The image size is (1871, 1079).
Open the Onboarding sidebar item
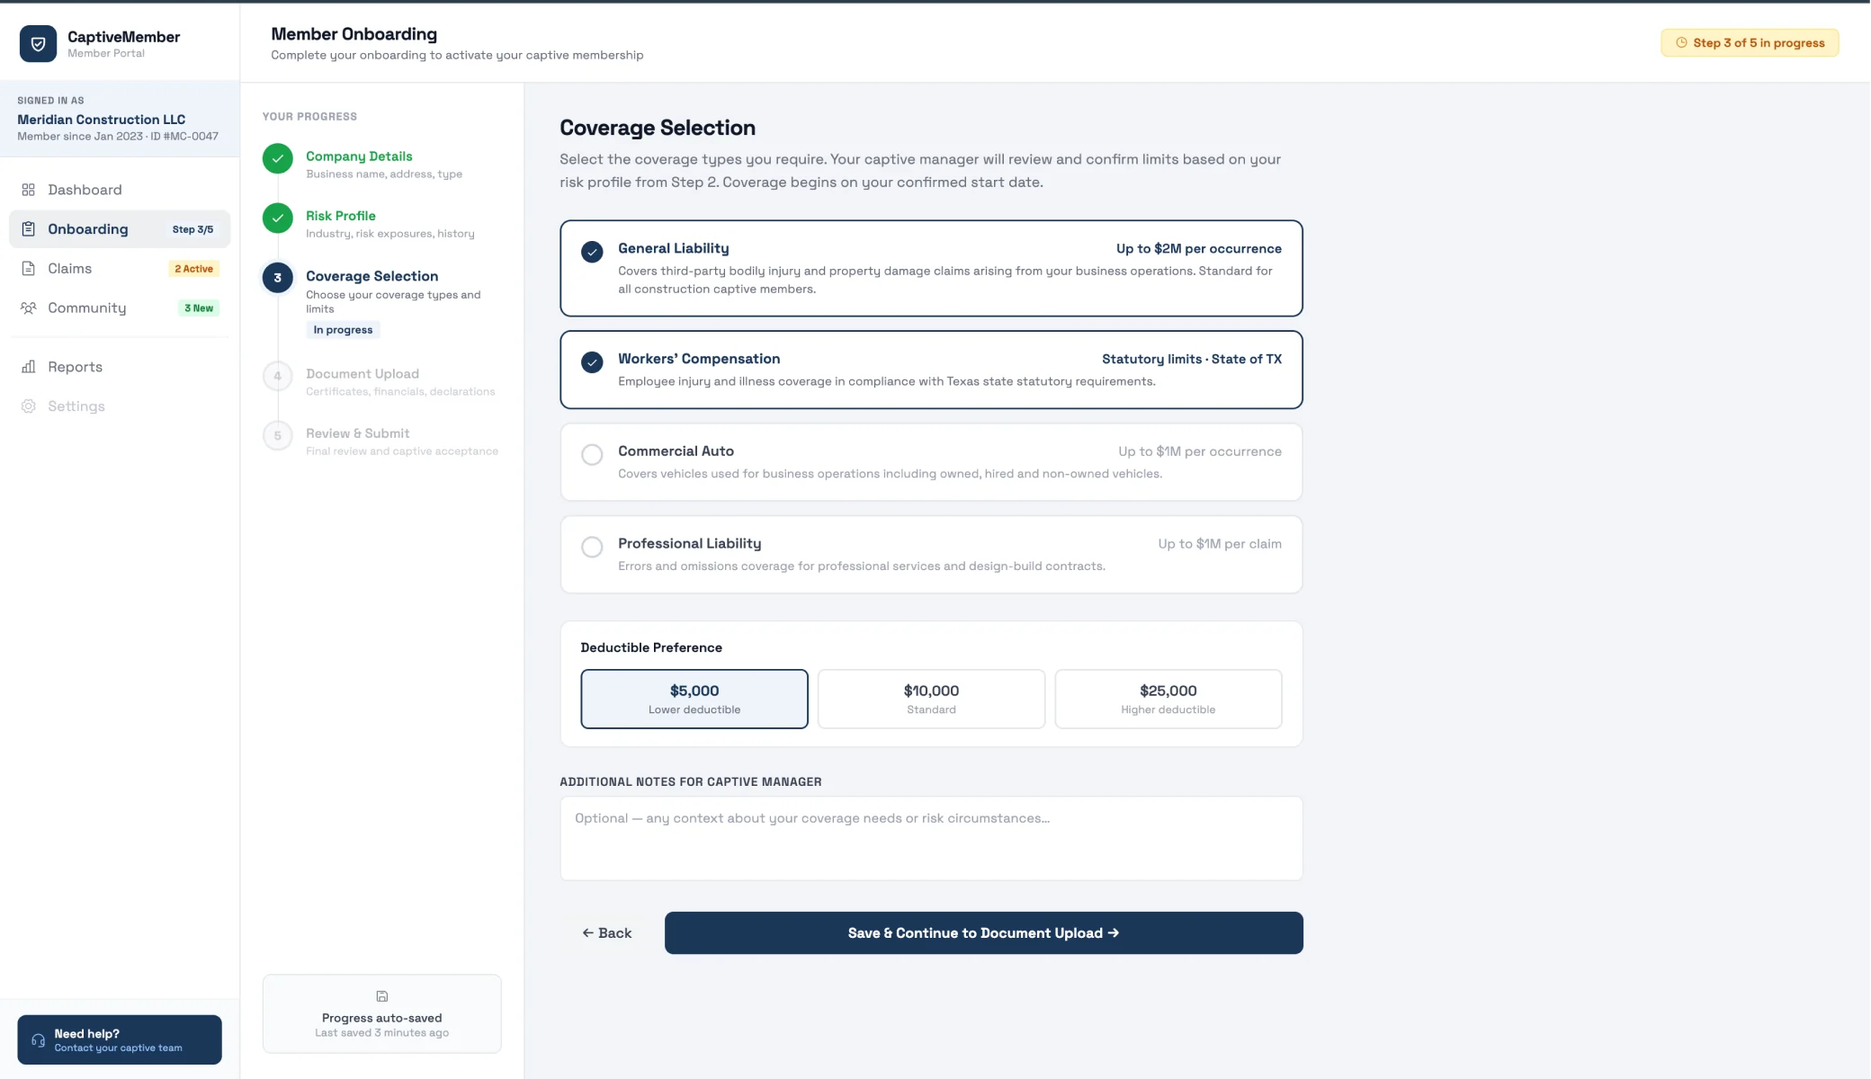point(120,229)
